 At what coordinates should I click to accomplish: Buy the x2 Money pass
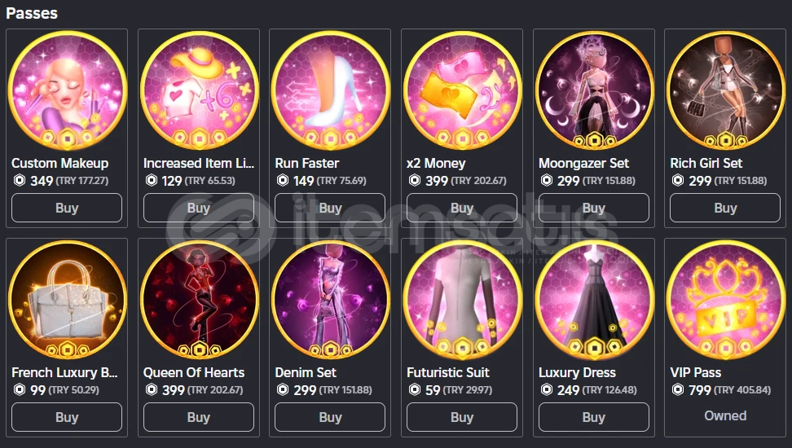(462, 208)
